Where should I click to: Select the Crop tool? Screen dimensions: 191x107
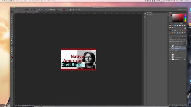tap(12, 22)
